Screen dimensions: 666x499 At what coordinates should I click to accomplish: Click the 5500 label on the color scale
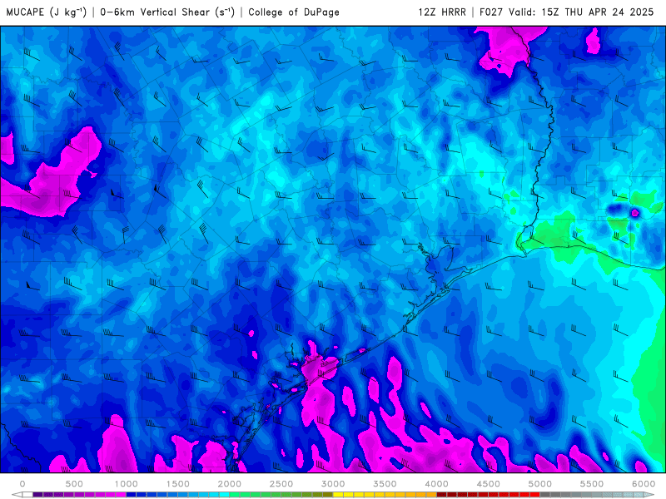pos(592,484)
